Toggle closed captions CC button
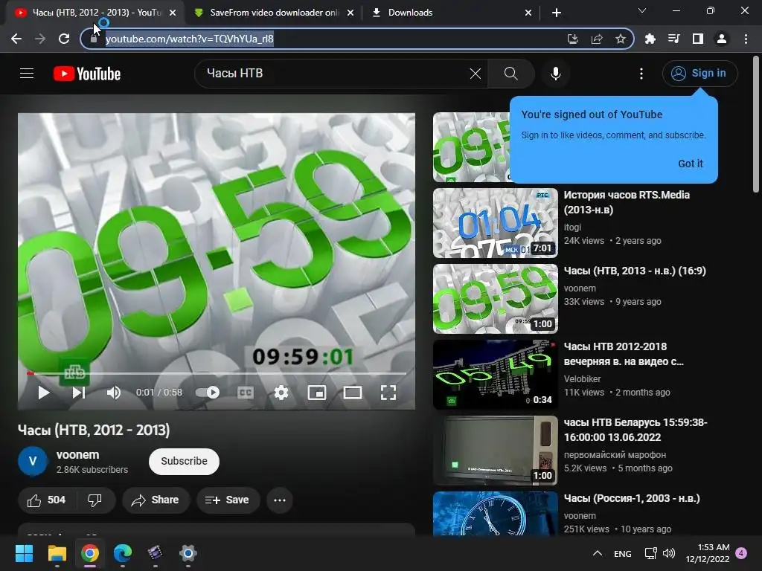The height and width of the screenshot is (571, 762). click(x=246, y=393)
